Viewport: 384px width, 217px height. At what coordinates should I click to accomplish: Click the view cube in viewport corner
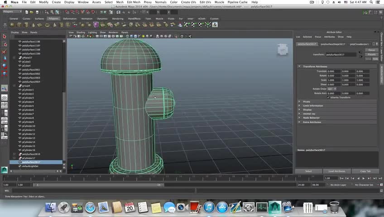coord(282,49)
